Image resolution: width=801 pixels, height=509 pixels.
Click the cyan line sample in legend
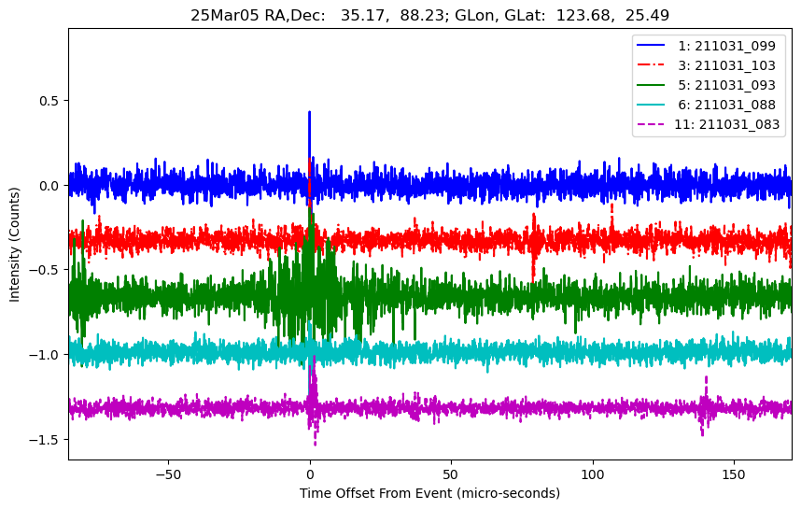[x=651, y=105]
